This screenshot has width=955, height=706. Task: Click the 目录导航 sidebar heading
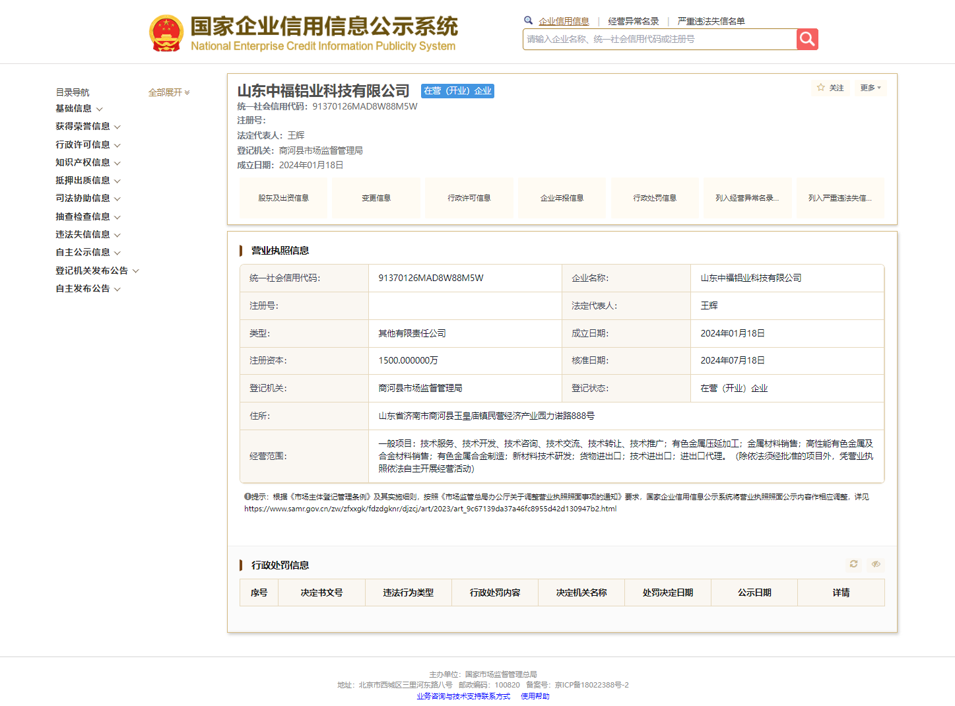pos(73,92)
